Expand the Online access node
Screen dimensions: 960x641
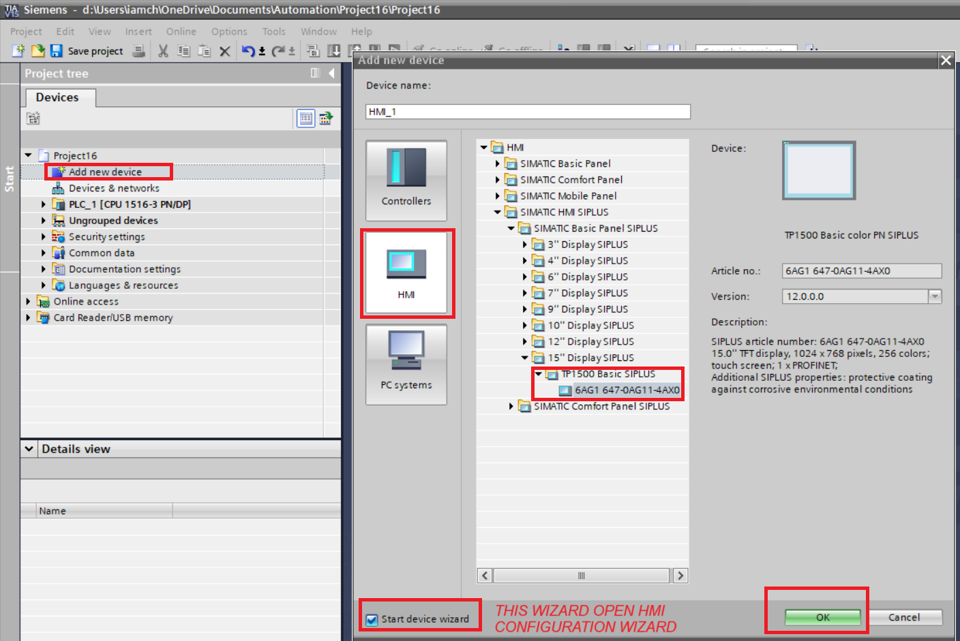pyautogui.click(x=29, y=301)
